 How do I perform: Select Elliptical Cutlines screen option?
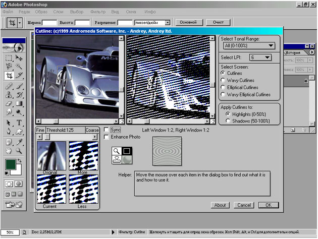[223, 87]
